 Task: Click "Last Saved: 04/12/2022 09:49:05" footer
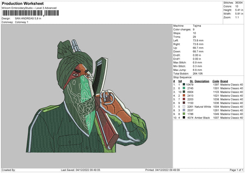click(80, 170)
